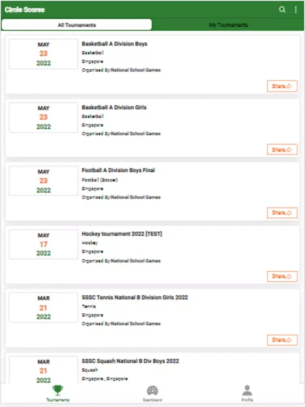
Task: Switch to the My Tournaments tab
Action: [228, 25]
